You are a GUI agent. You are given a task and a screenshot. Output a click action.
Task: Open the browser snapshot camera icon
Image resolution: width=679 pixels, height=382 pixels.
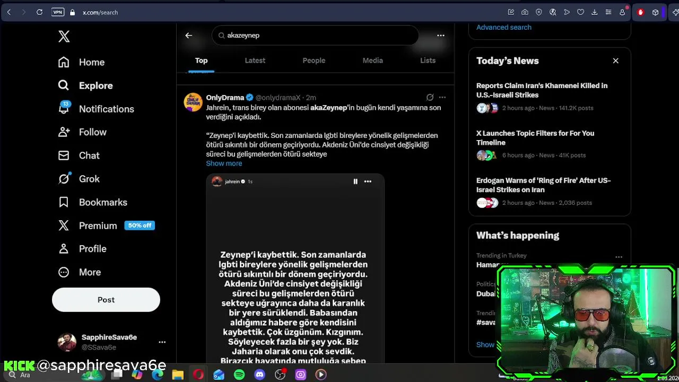525,12
